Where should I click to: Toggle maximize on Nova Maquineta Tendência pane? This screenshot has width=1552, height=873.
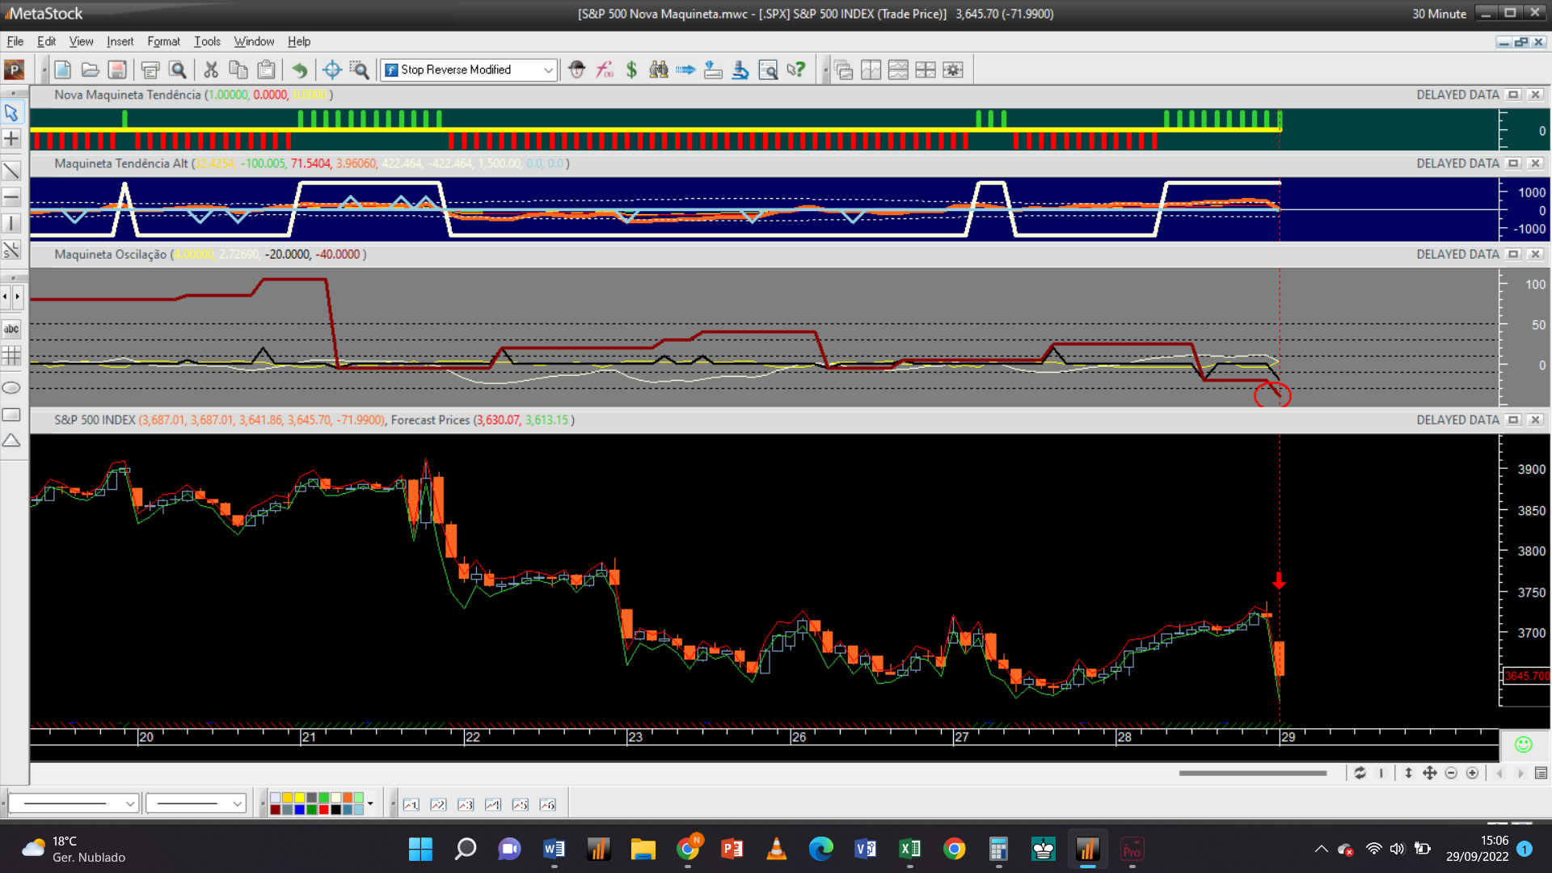(x=1513, y=95)
